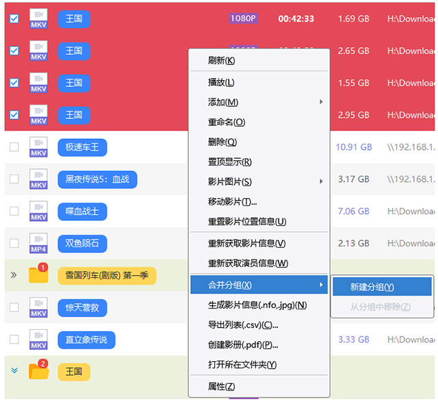Click the 2.13 GB file size
Image resolution: width=438 pixels, height=403 pixels.
(354, 244)
